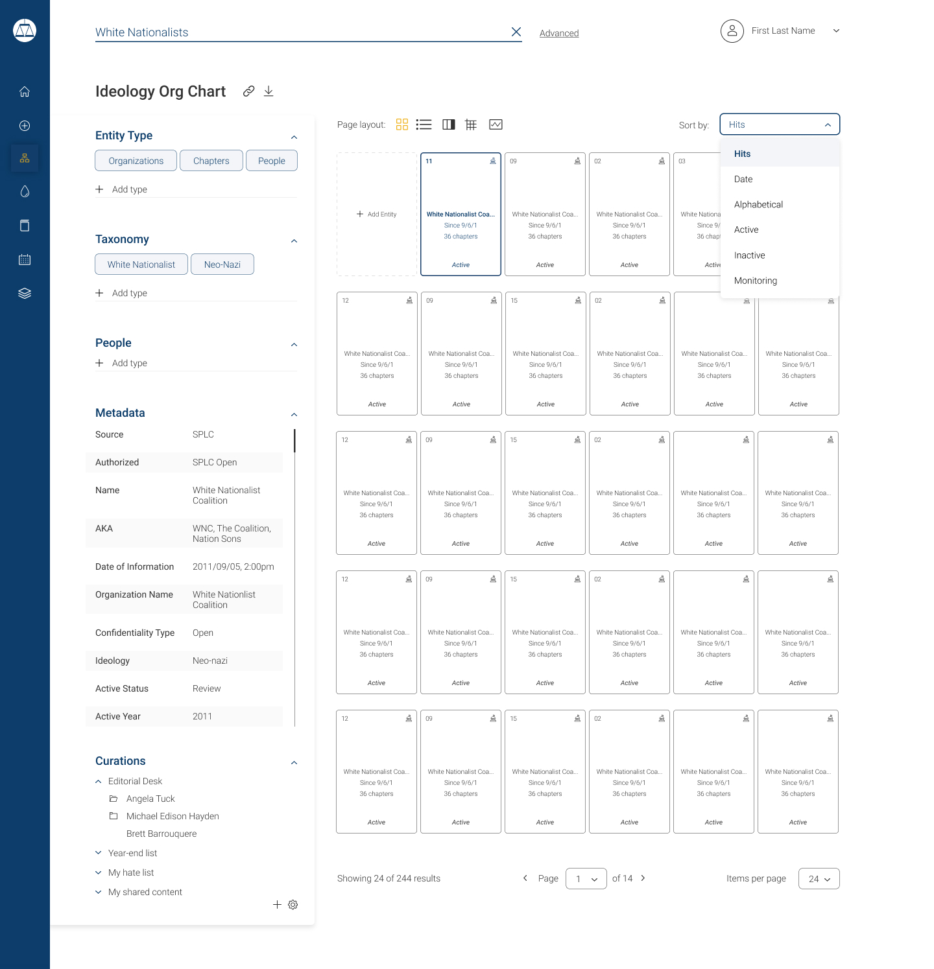Switch to list page layout

[424, 124]
